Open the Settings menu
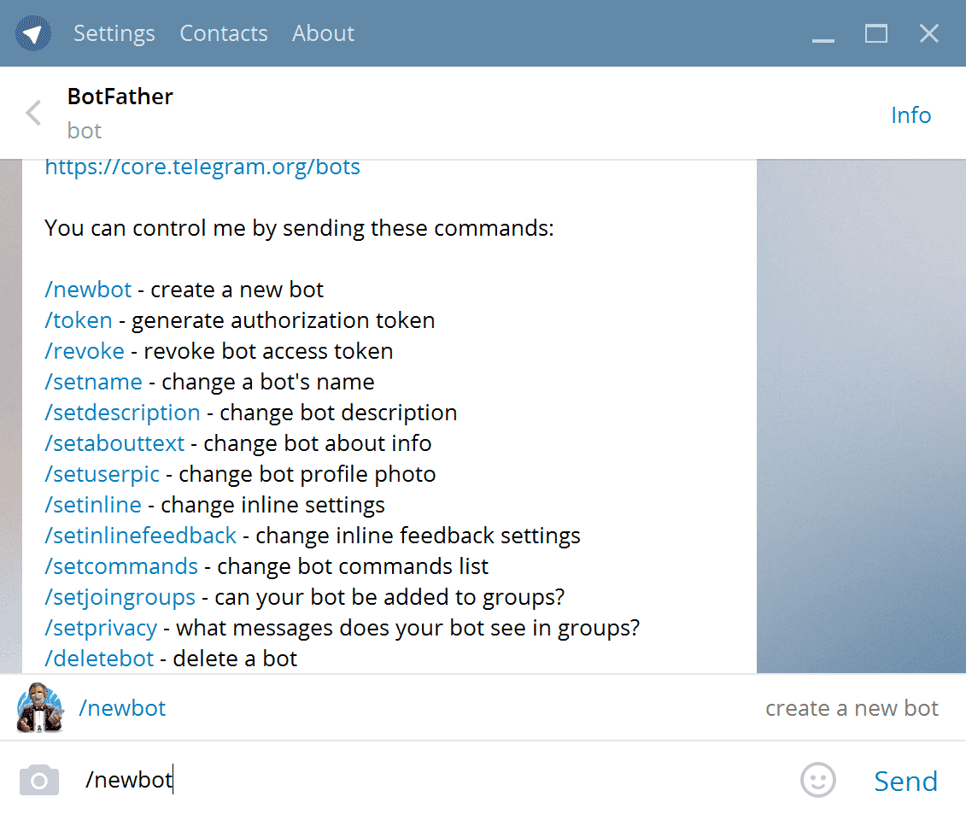The height and width of the screenshot is (820, 966). (114, 34)
